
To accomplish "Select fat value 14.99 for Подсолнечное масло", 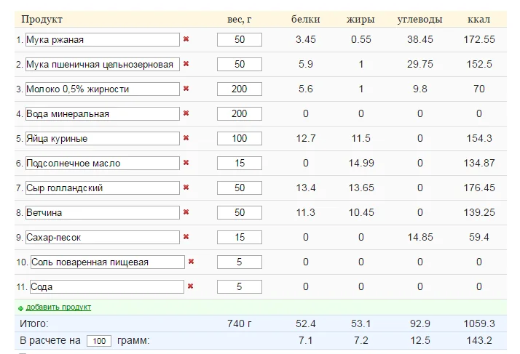I will coord(361,163).
